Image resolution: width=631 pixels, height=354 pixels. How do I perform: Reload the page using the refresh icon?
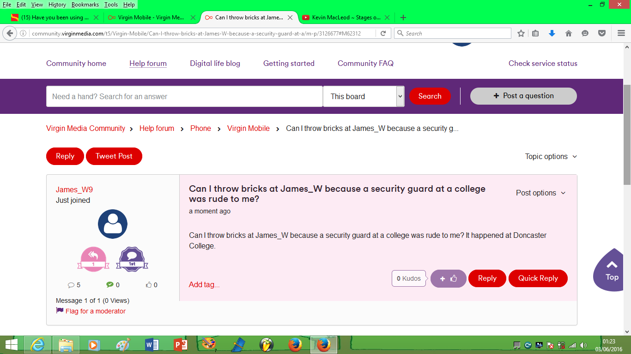coord(382,33)
